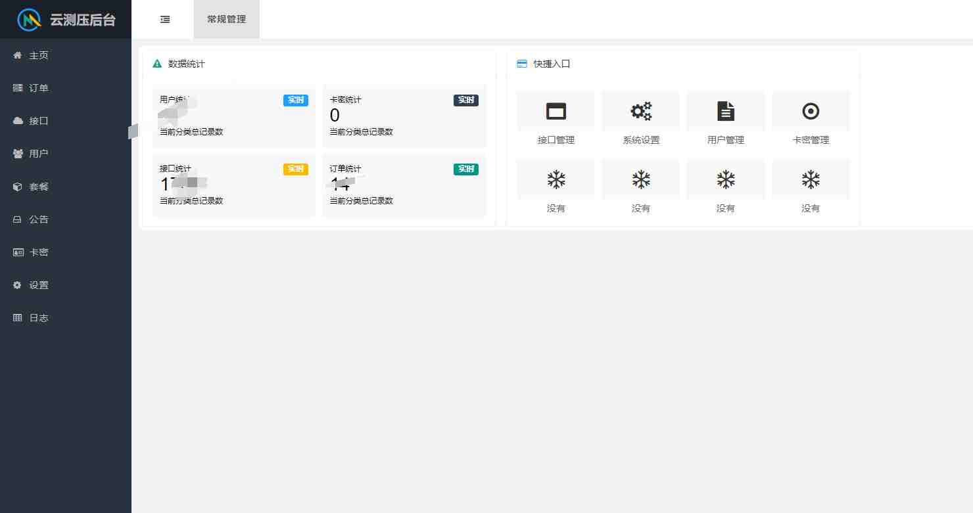Click the green 实时 badge on 订单统计

tap(466, 169)
